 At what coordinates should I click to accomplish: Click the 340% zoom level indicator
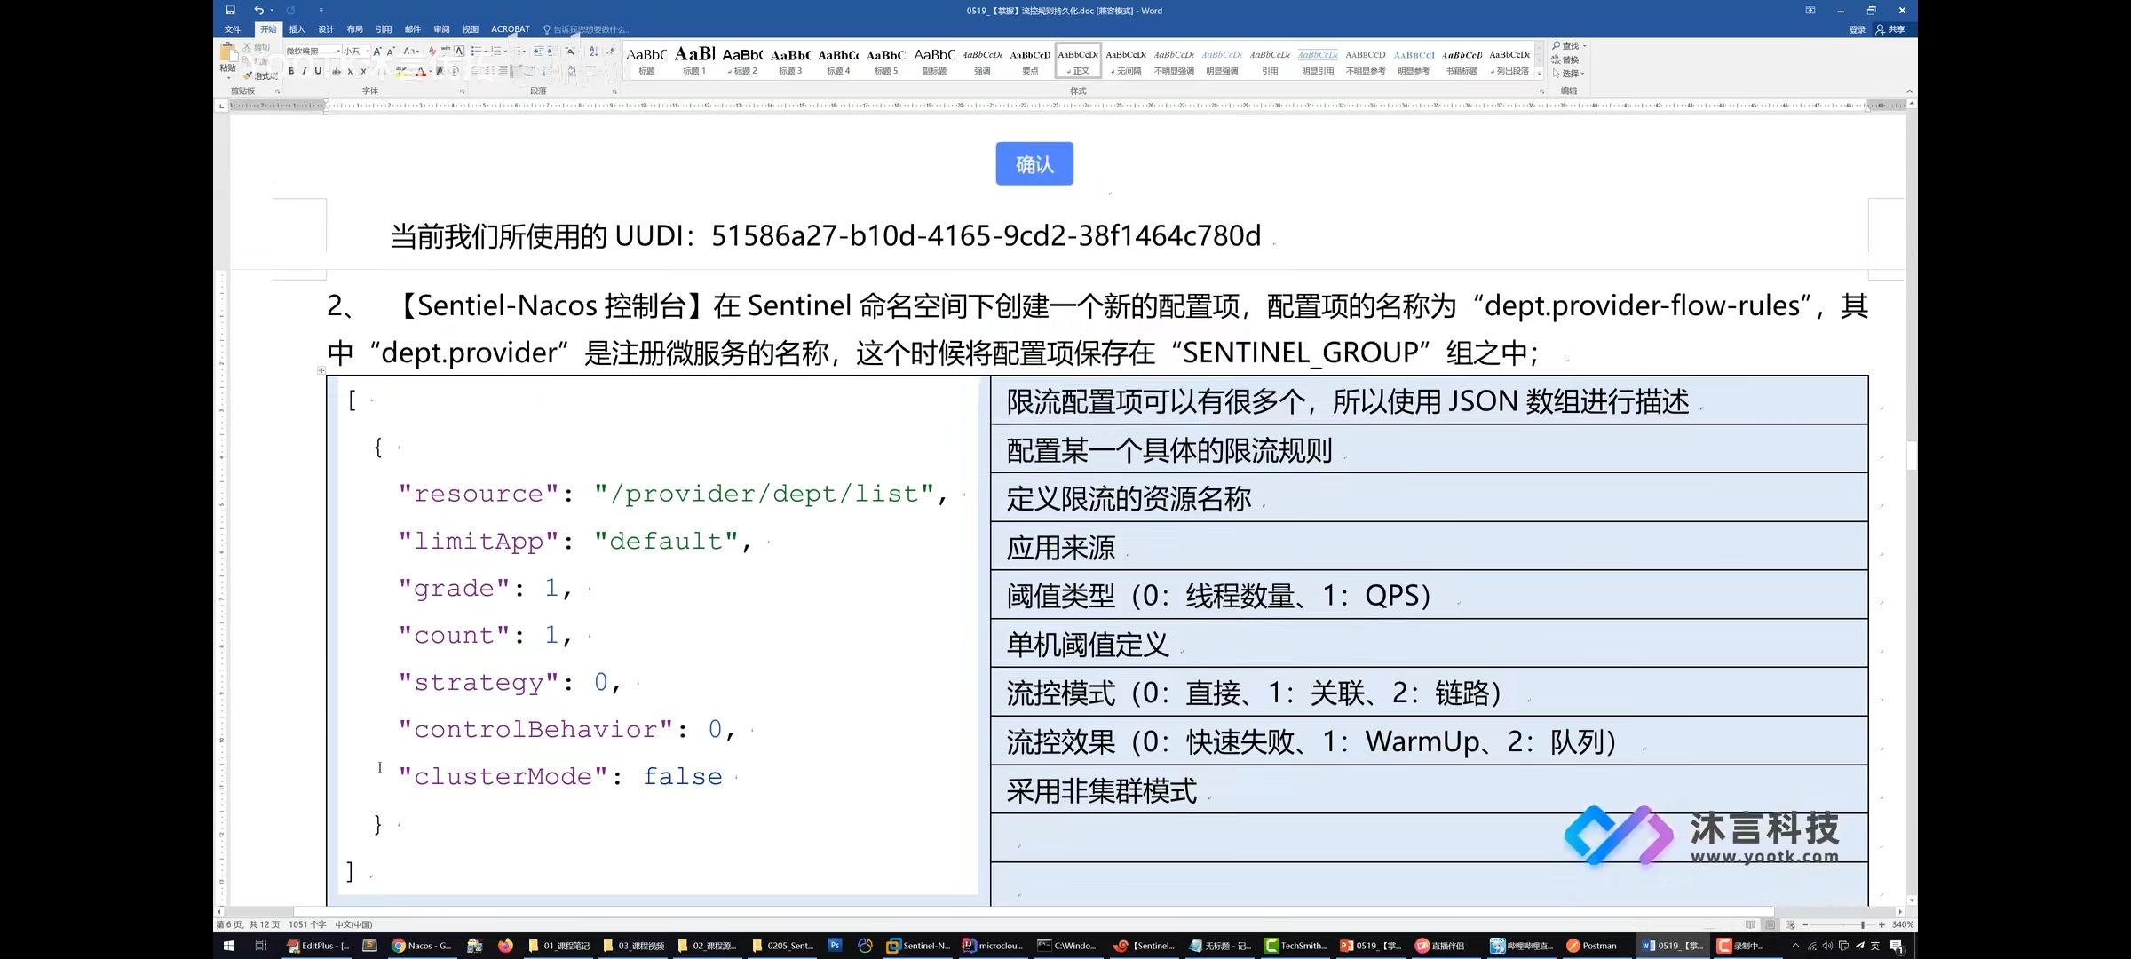click(x=1902, y=924)
